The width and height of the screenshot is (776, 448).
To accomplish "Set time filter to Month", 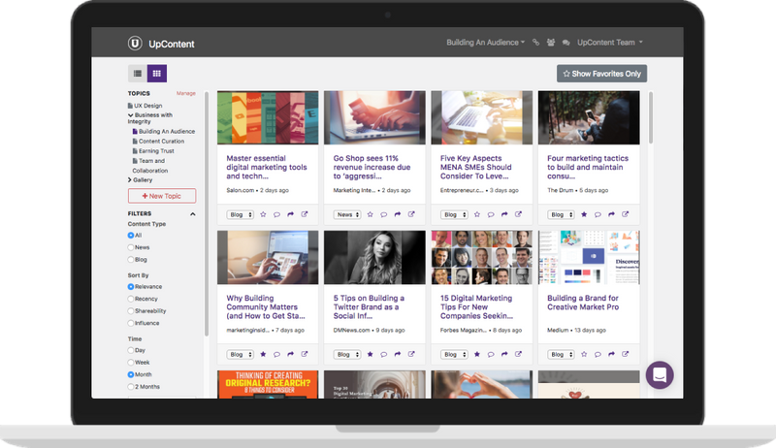I will tap(131, 375).
